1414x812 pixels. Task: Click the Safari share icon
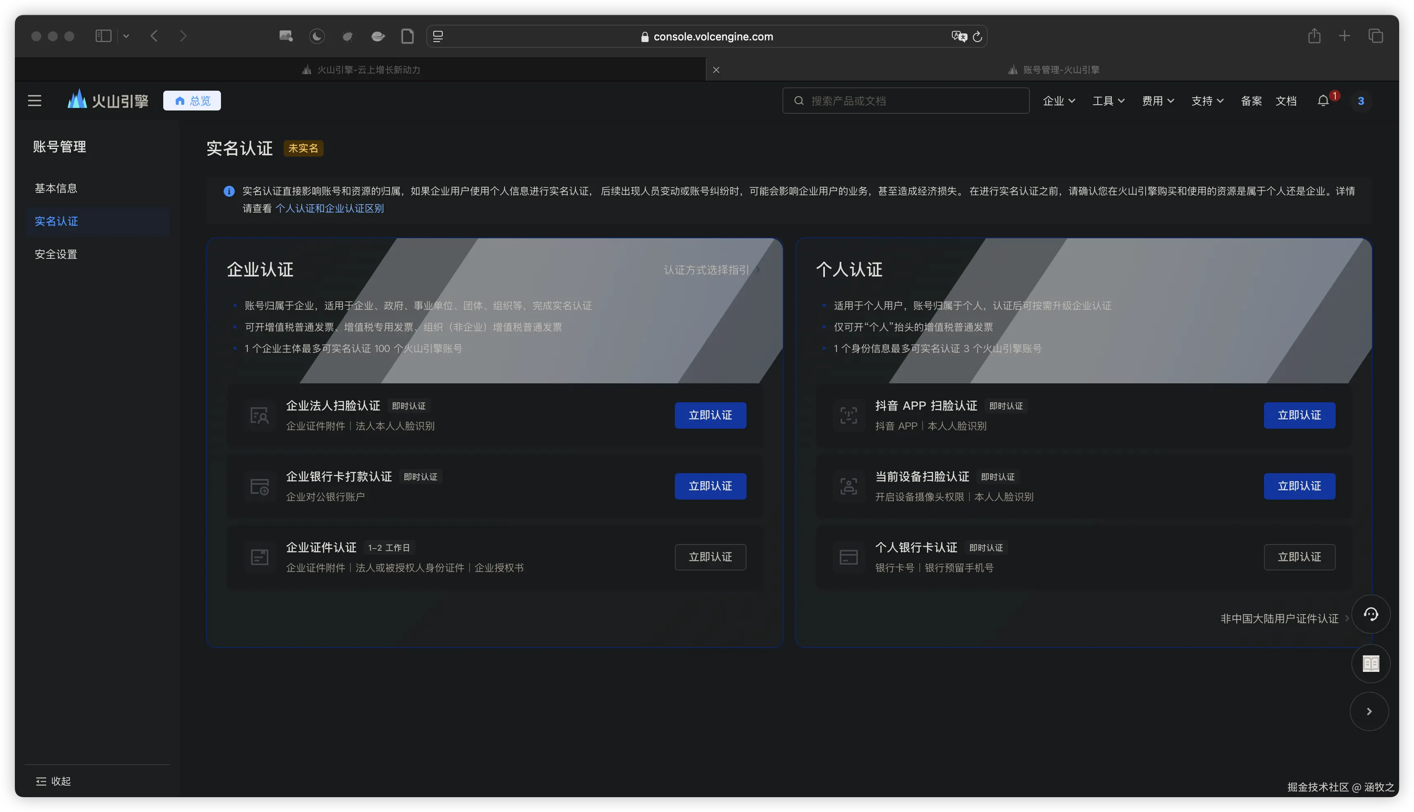(x=1314, y=36)
